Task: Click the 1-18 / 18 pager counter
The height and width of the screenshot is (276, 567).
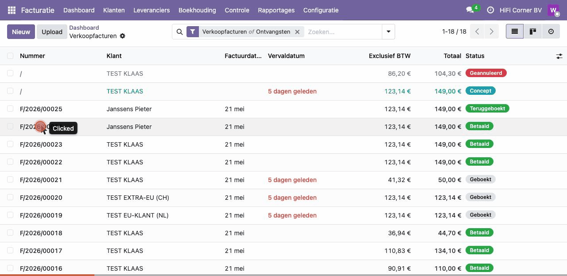Action: [x=454, y=31]
